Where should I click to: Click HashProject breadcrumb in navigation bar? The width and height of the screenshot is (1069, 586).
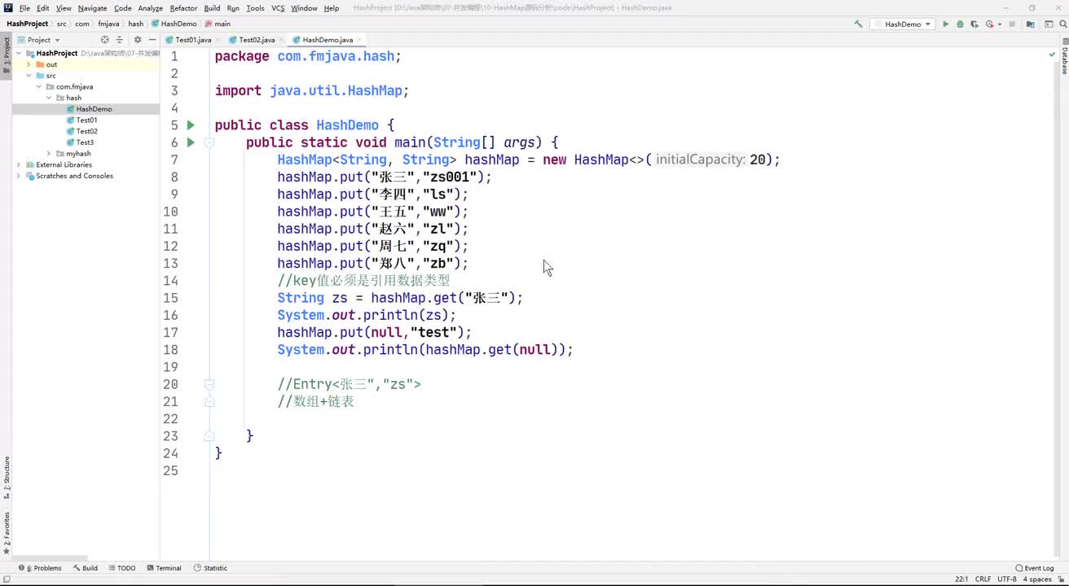click(27, 24)
